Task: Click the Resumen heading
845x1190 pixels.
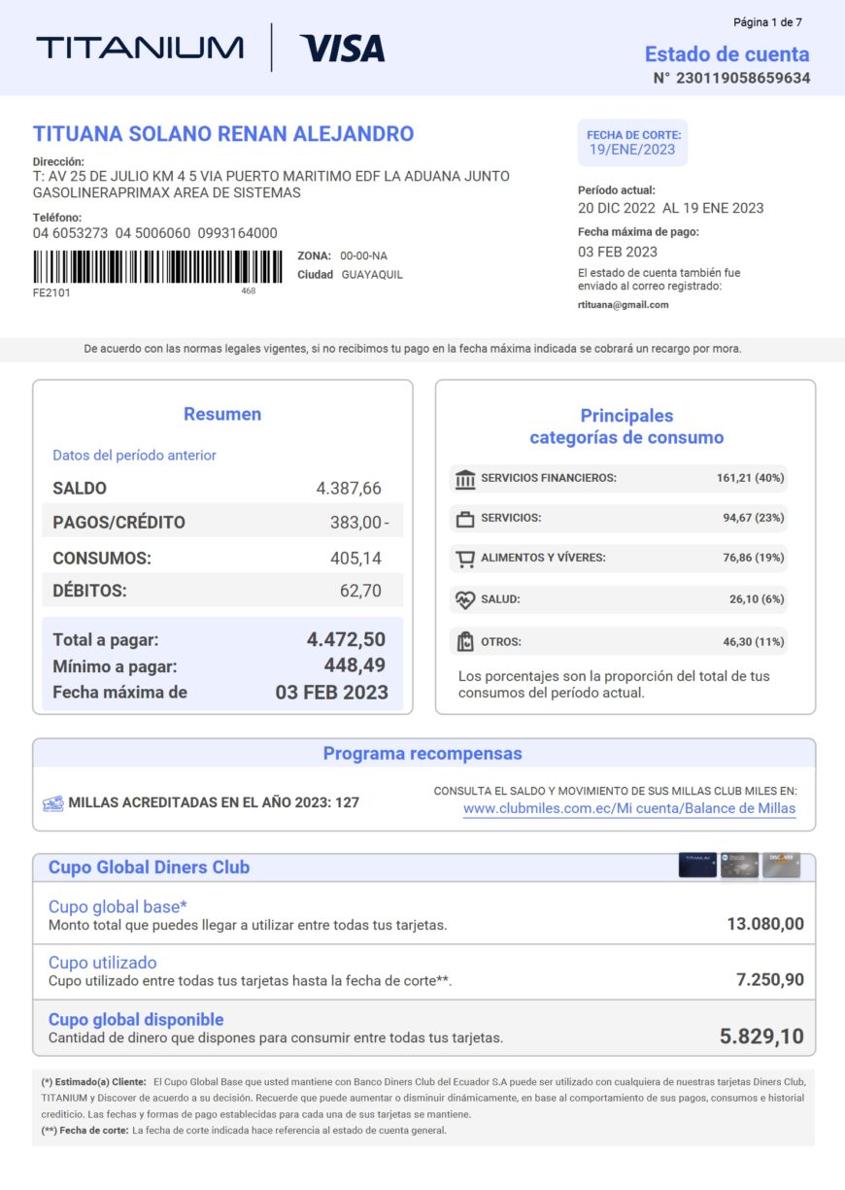Action: [x=222, y=415]
